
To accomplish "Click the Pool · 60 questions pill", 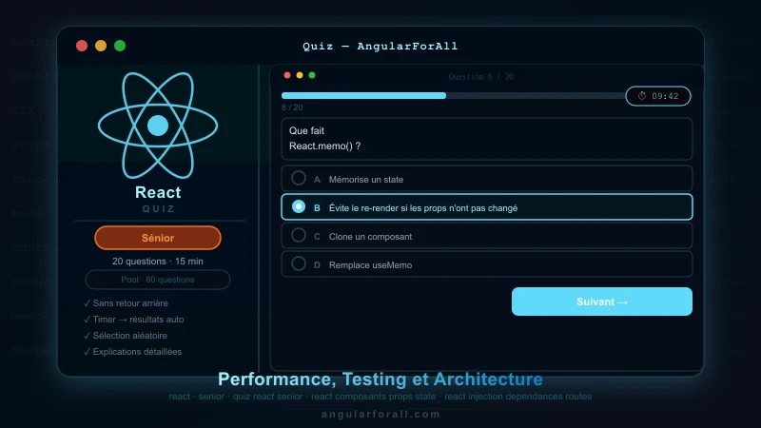I will 158,280.
